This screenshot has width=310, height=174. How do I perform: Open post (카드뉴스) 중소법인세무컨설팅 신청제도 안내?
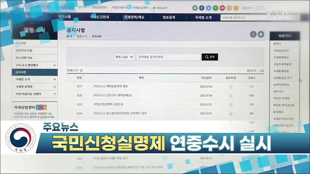pyautogui.click(x=120, y=113)
